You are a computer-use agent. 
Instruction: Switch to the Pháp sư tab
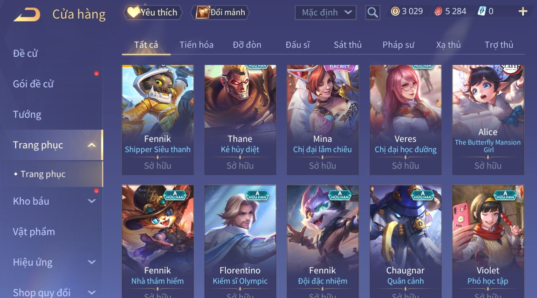coord(398,45)
